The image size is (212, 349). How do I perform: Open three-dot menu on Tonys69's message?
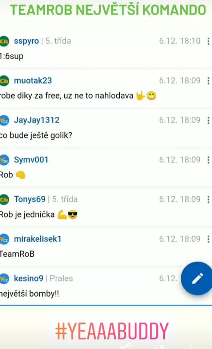(208, 199)
